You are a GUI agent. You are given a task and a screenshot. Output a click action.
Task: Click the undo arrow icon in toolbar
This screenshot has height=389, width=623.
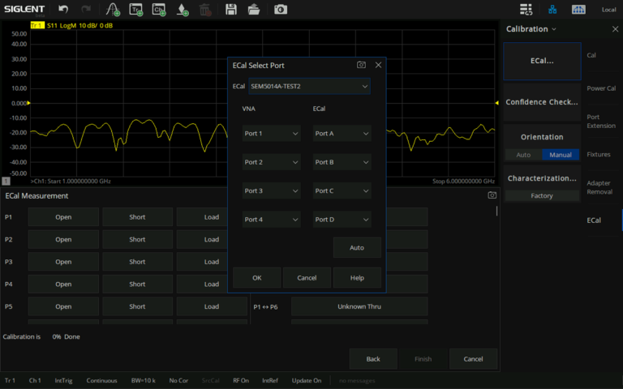(x=63, y=10)
